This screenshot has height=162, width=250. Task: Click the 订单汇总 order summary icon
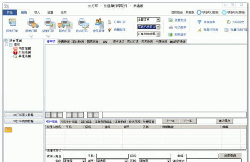[x=110, y=22]
